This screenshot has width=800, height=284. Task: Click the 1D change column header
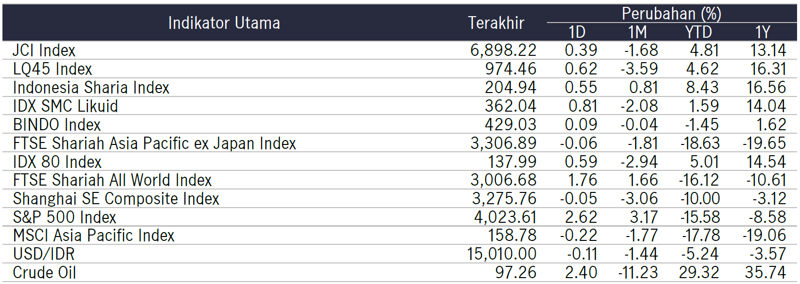[x=577, y=32]
